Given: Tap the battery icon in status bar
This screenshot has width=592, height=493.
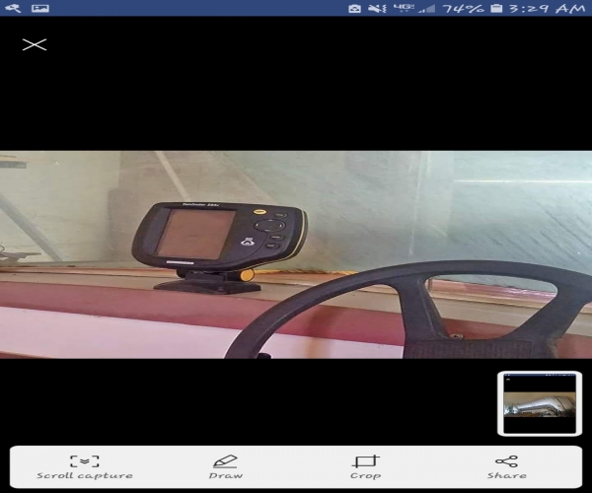Looking at the screenshot, I should coord(496,8).
